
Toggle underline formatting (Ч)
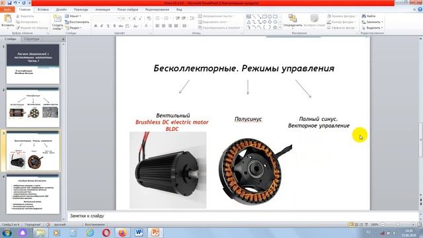(x=108, y=26)
